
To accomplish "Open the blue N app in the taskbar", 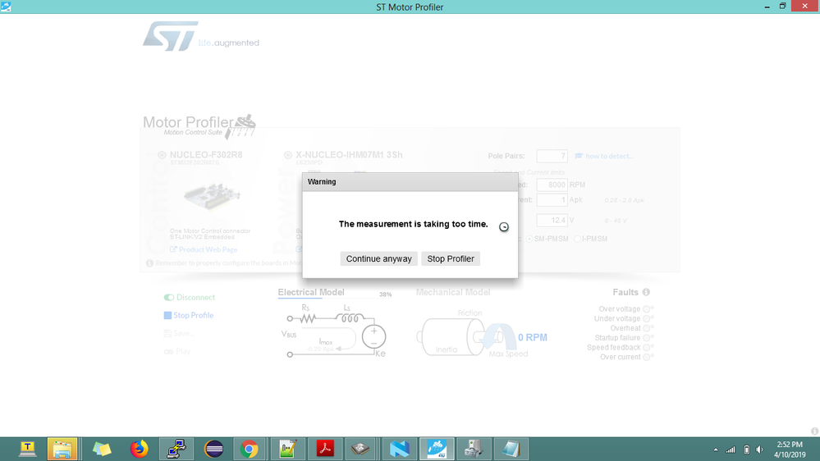I will [x=399, y=449].
